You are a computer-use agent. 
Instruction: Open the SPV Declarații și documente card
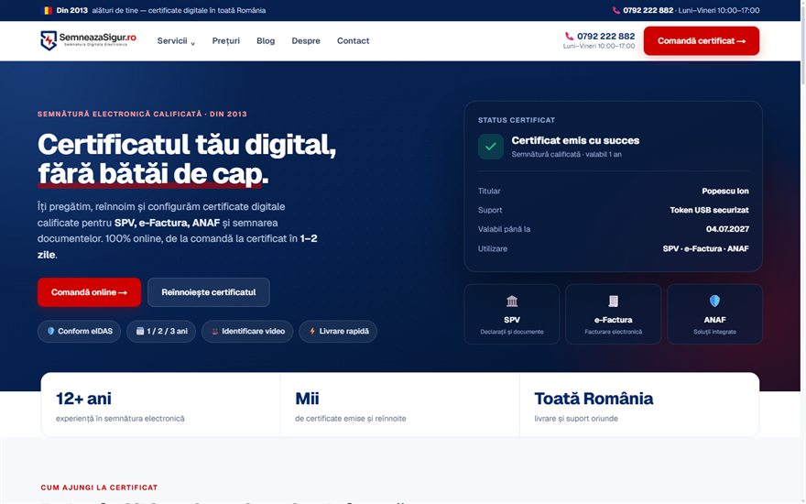[x=511, y=313]
